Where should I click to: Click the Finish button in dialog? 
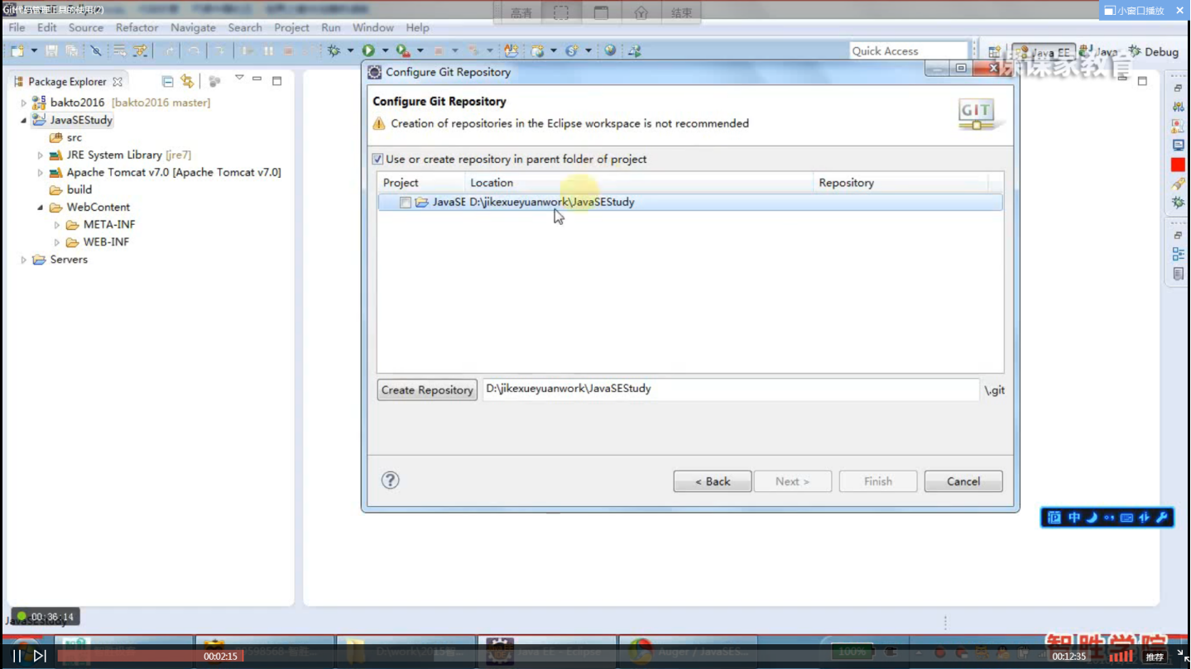[x=877, y=481]
